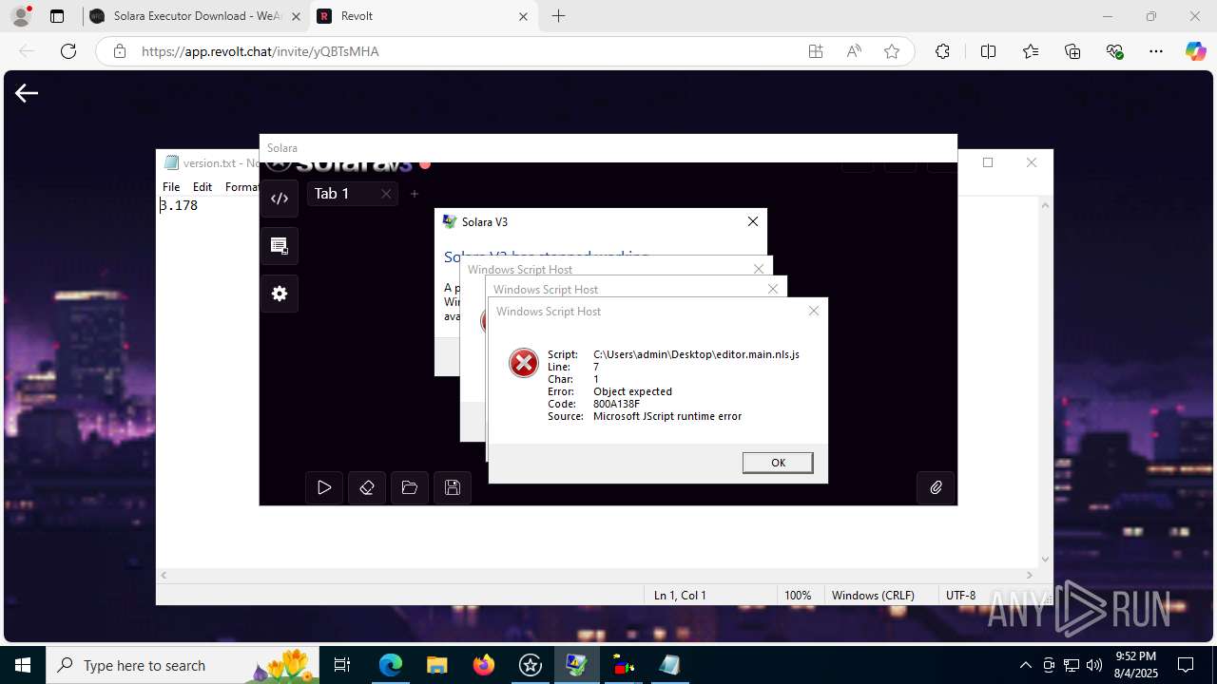The width and height of the screenshot is (1217, 684).
Task: Execute the script with the play icon
Action: click(x=324, y=487)
